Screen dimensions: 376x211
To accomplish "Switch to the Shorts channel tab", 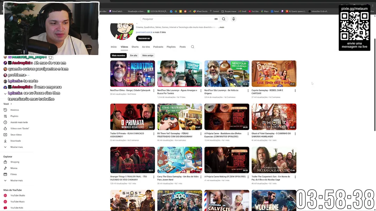I will coord(135,47).
